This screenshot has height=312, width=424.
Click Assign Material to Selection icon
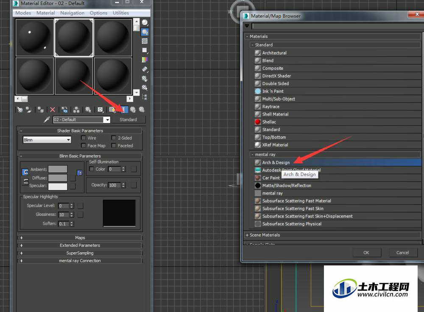(41, 110)
